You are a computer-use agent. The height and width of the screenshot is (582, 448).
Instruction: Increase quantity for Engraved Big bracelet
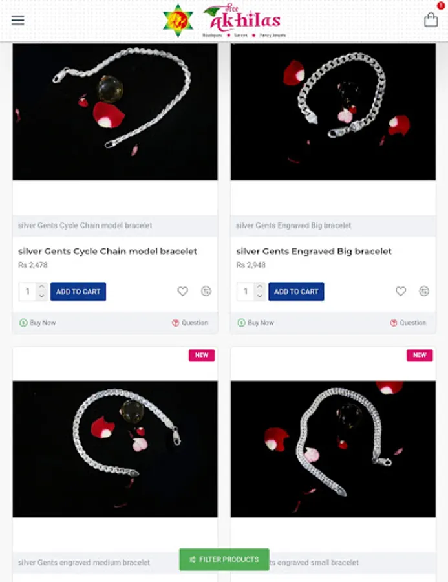[x=260, y=286]
